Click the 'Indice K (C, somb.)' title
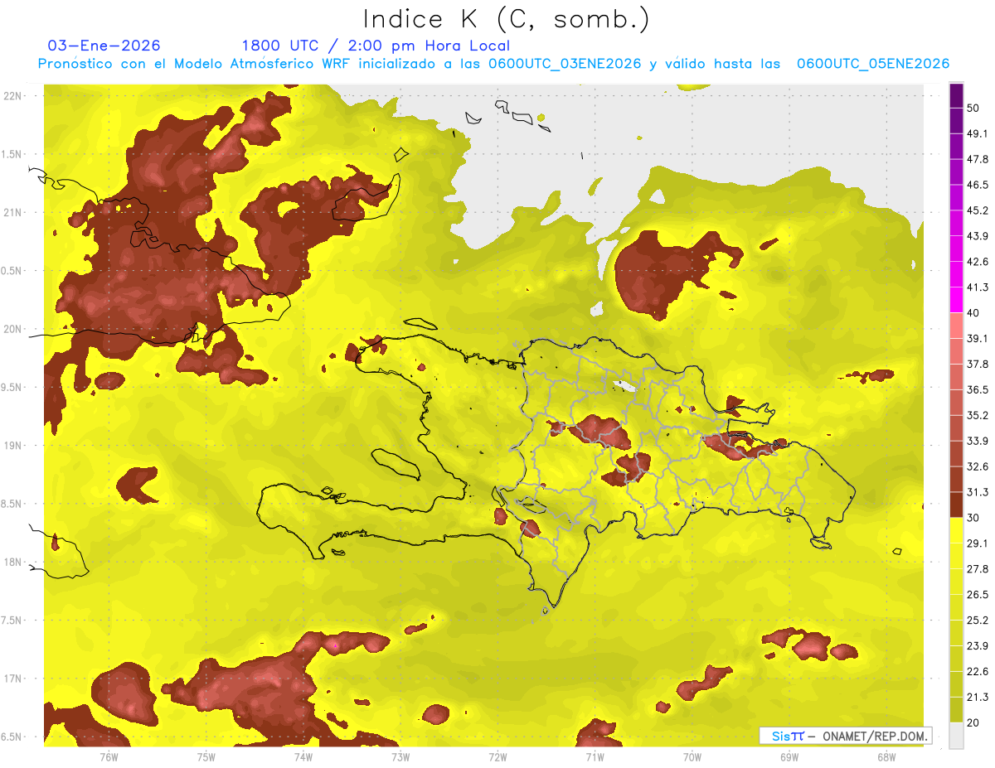The width and height of the screenshot is (995, 768). tap(507, 19)
